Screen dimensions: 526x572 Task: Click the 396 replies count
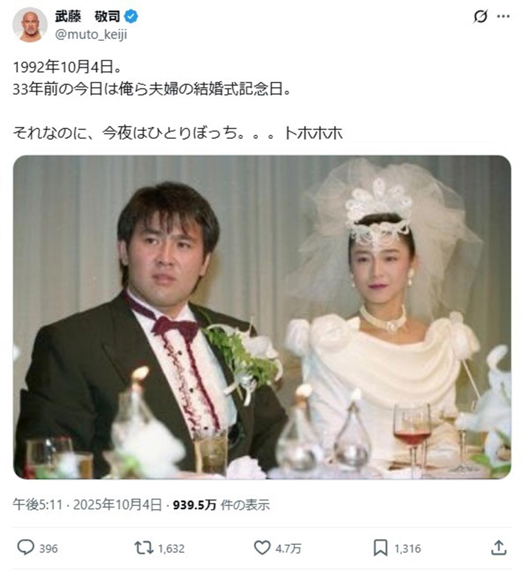point(49,548)
